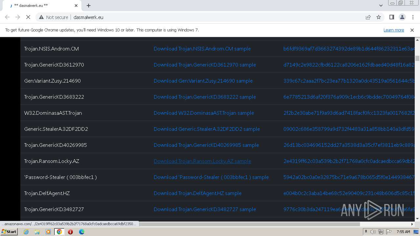Download Trojan.GenericKD.3612970 sample
Viewport: 420px width, 236px height.
pyautogui.click(x=205, y=65)
